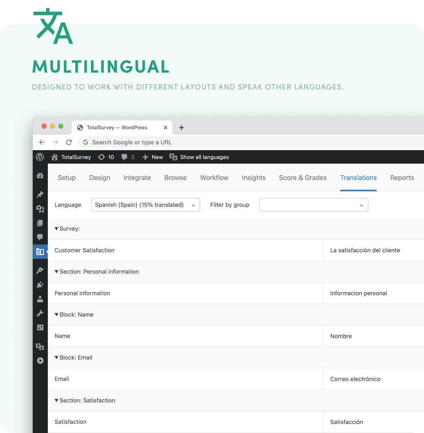Screen dimensions: 424x433
Task: Click the Name source text row
Action: (x=185, y=336)
